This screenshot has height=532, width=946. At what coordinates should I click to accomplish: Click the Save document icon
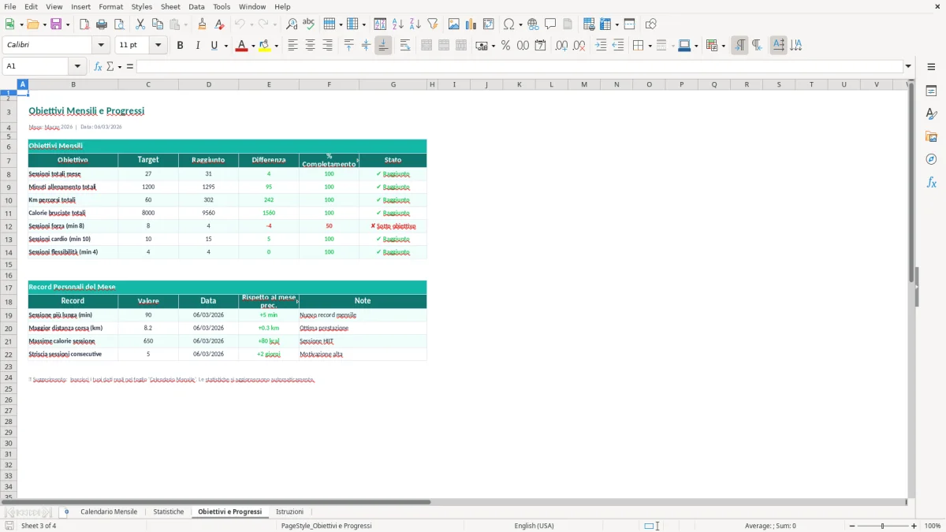tap(56, 24)
